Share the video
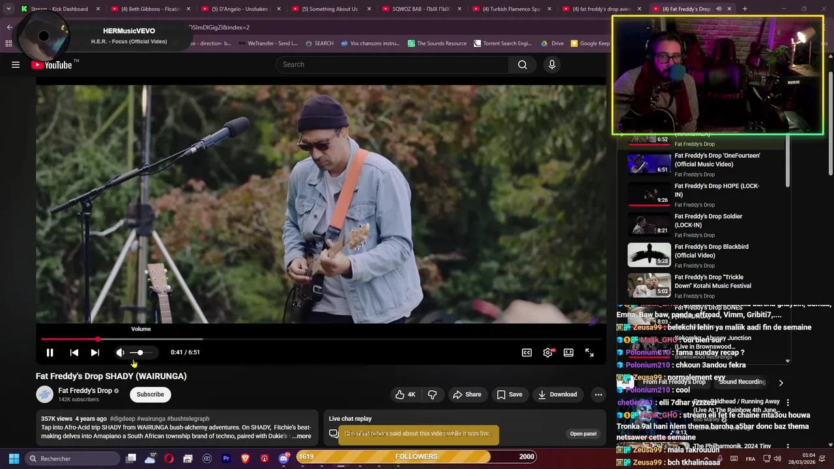The width and height of the screenshot is (834, 469). pyautogui.click(x=467, y=394)
